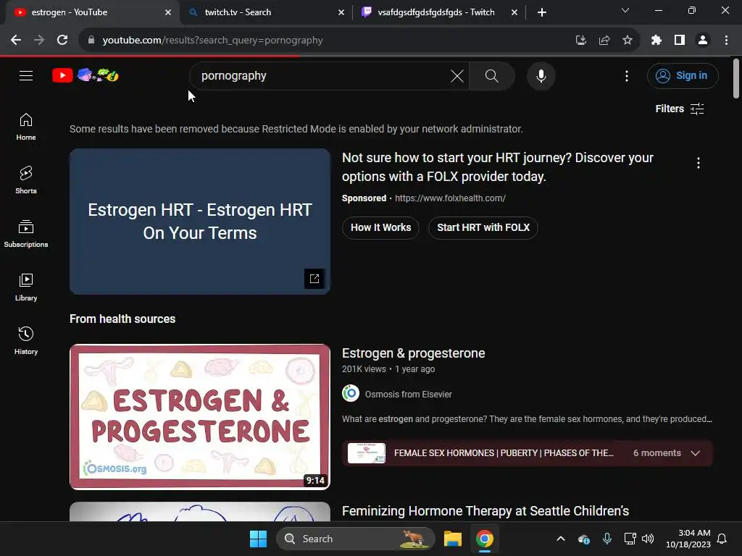This screenshot has height=556, width=742.
Task: Open Subscriptions from sidebar
Action: click(26, 234)
